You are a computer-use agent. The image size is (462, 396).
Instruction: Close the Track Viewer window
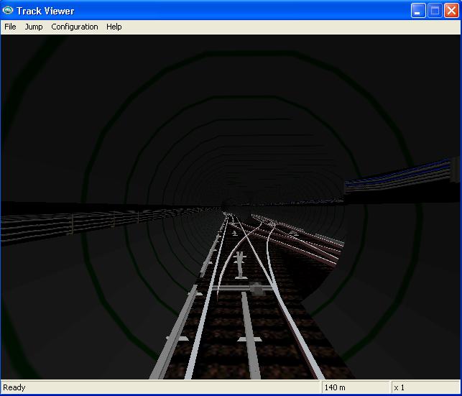[x=451, y=11]
